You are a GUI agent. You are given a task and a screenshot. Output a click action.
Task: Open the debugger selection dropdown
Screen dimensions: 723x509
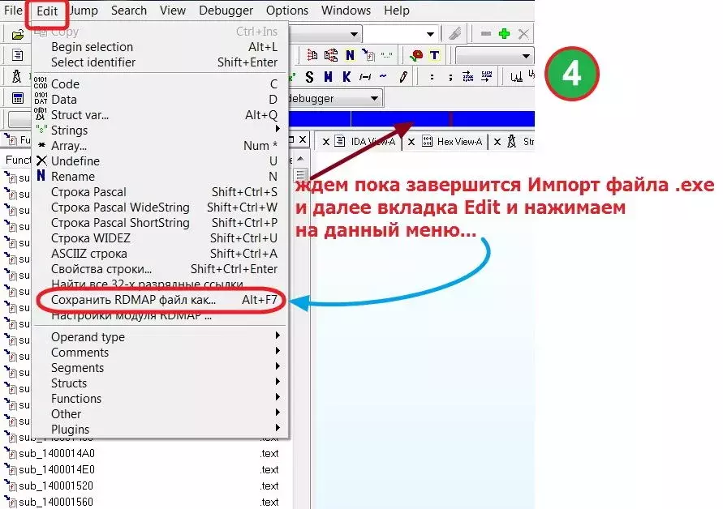point(374,98)
